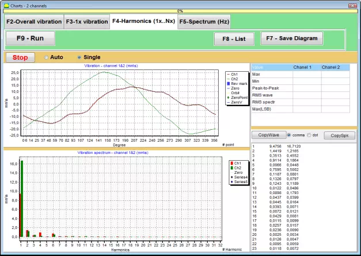Screen dimensions: 361x256
Task: Click the 0% progress bar
Action: coord(180,11)
